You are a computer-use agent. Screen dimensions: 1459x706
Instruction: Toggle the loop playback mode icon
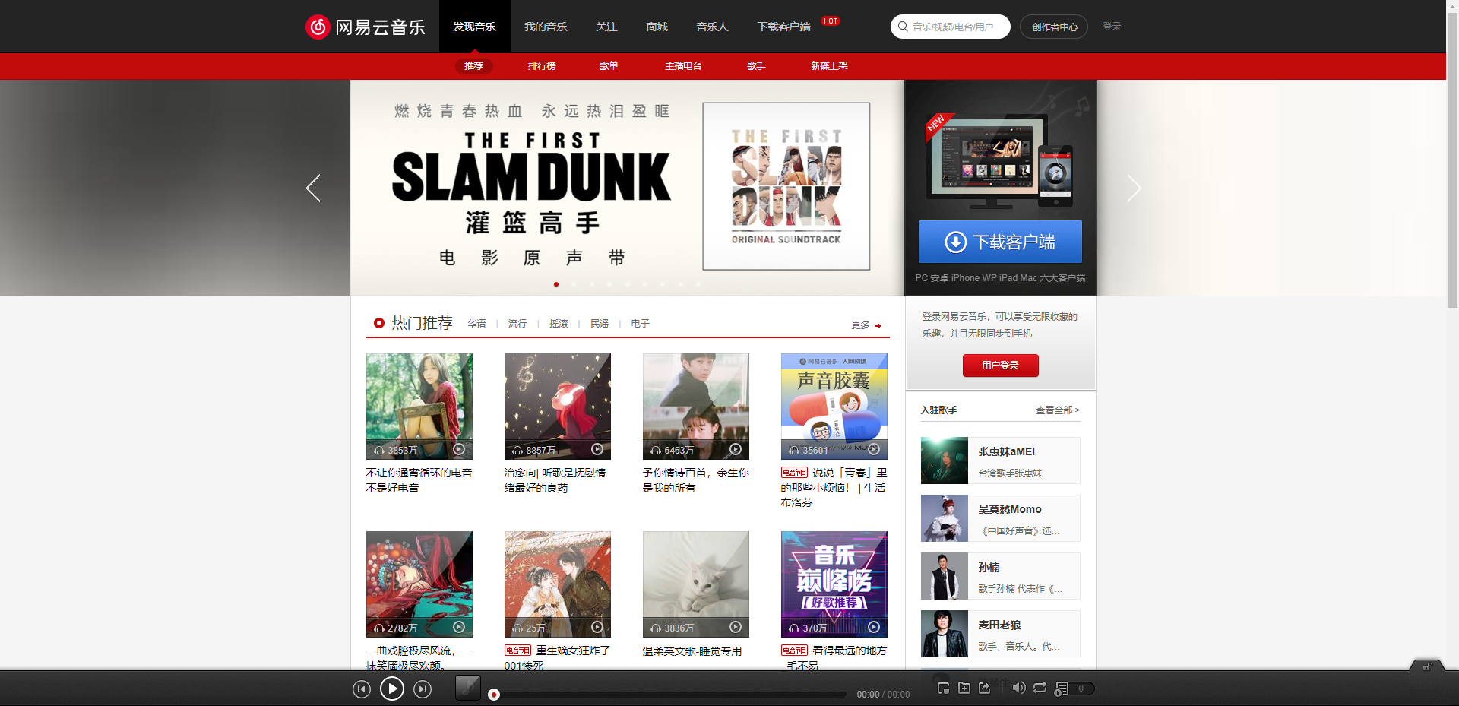(x=1040, y=688)
